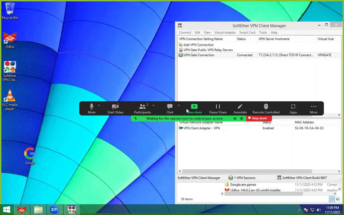This screenshot has height=215, width=344.
Task: Select the r3dfox desktop shortcut
Action: point(10,40)
